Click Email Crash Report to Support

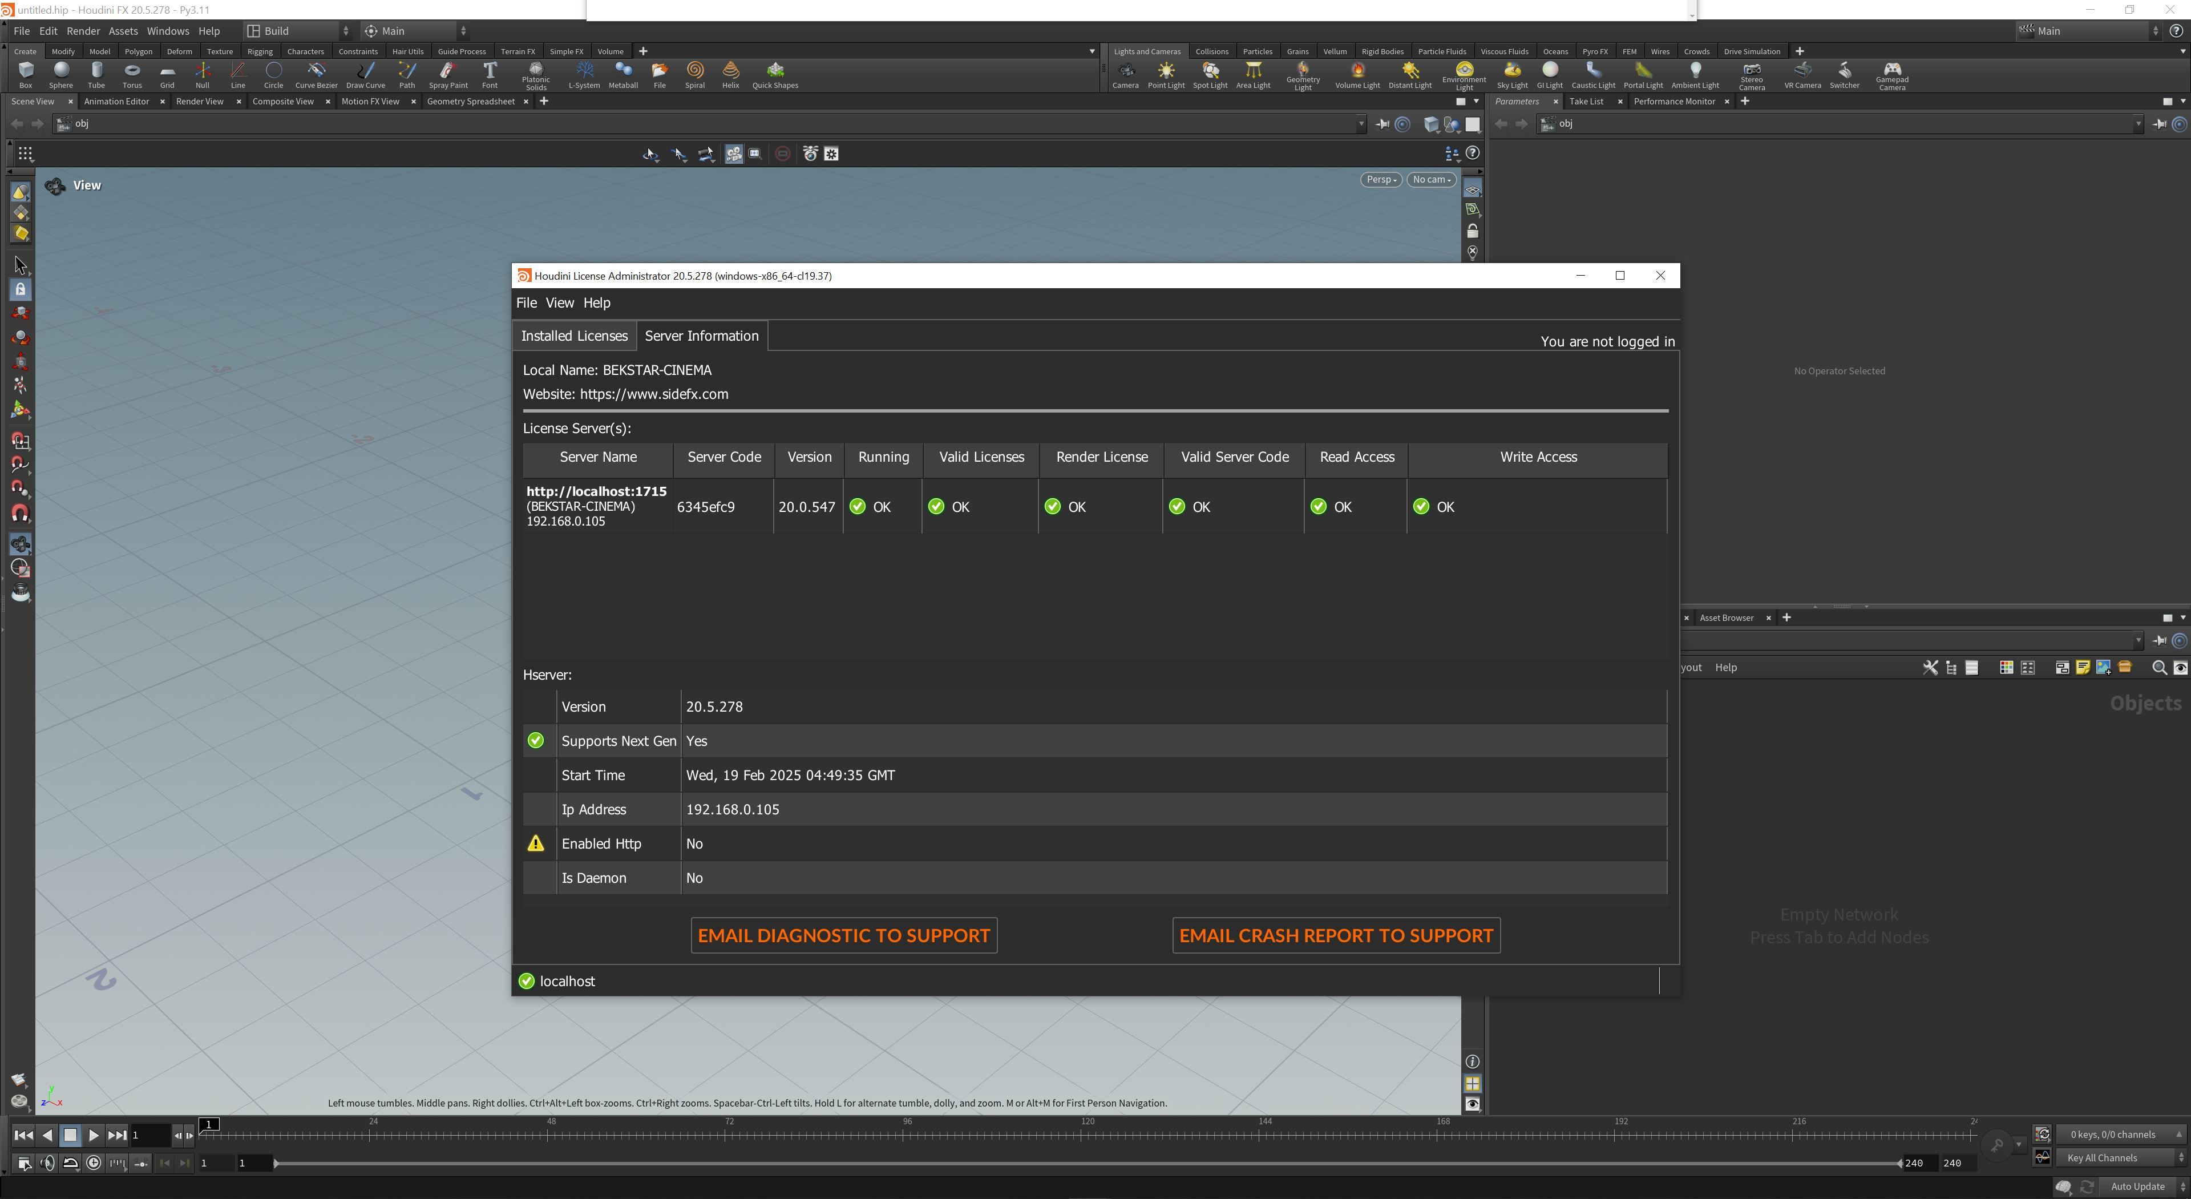click(1335, 935)
